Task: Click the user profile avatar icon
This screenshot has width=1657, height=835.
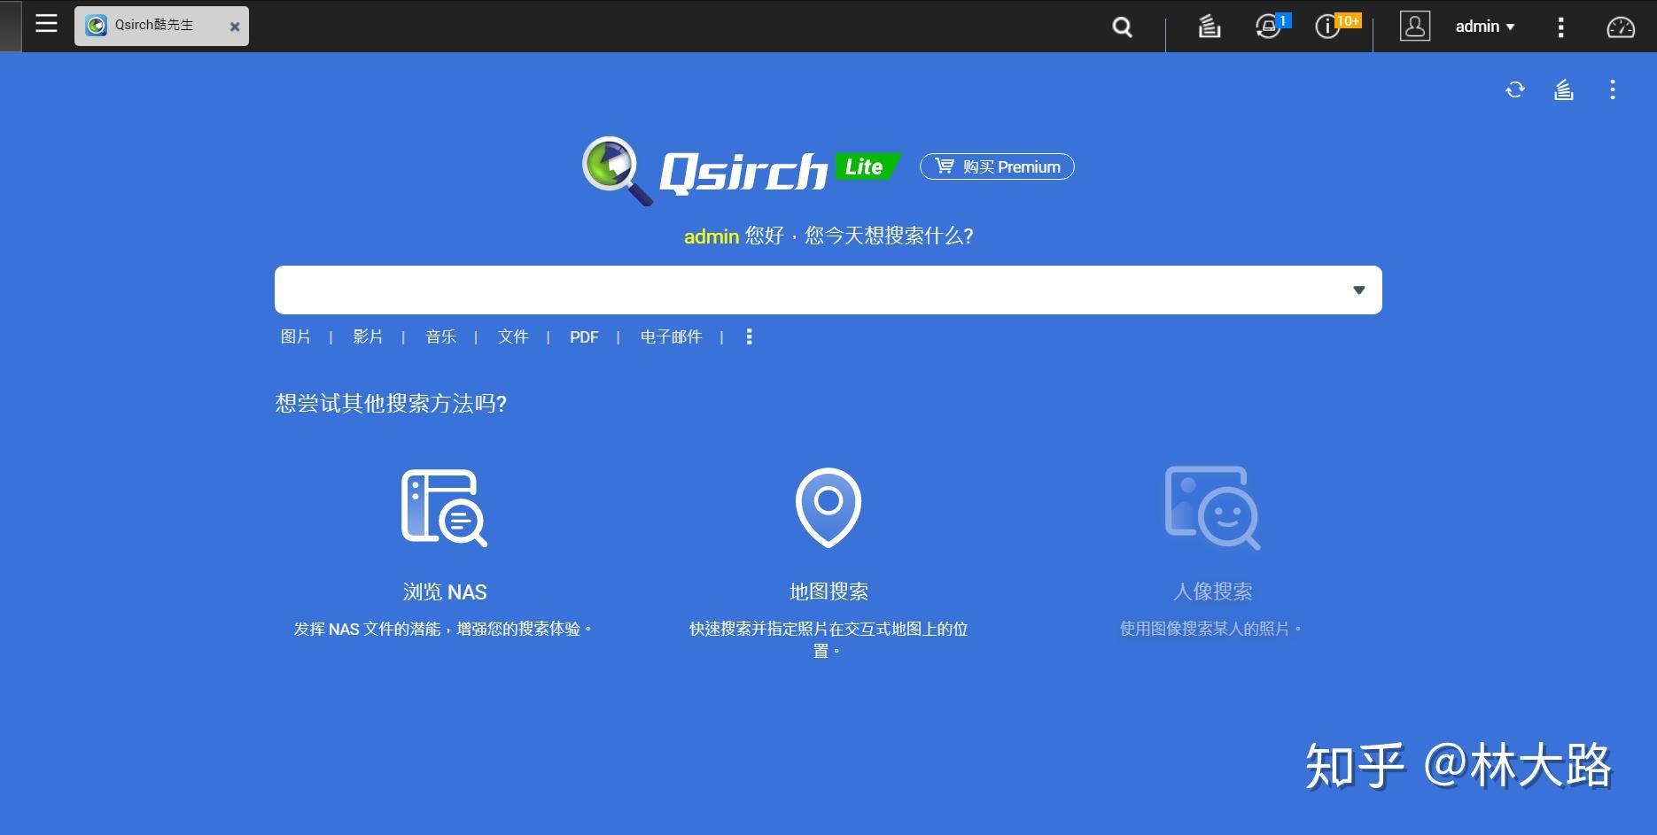Action: 1415,26
